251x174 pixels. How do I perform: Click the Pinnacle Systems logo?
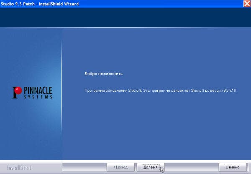(x=32, y=93)
